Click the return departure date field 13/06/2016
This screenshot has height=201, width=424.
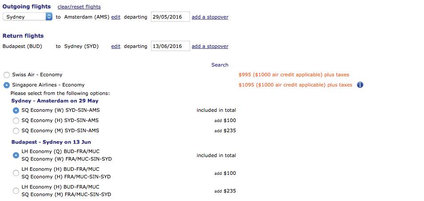pos(170,46)
